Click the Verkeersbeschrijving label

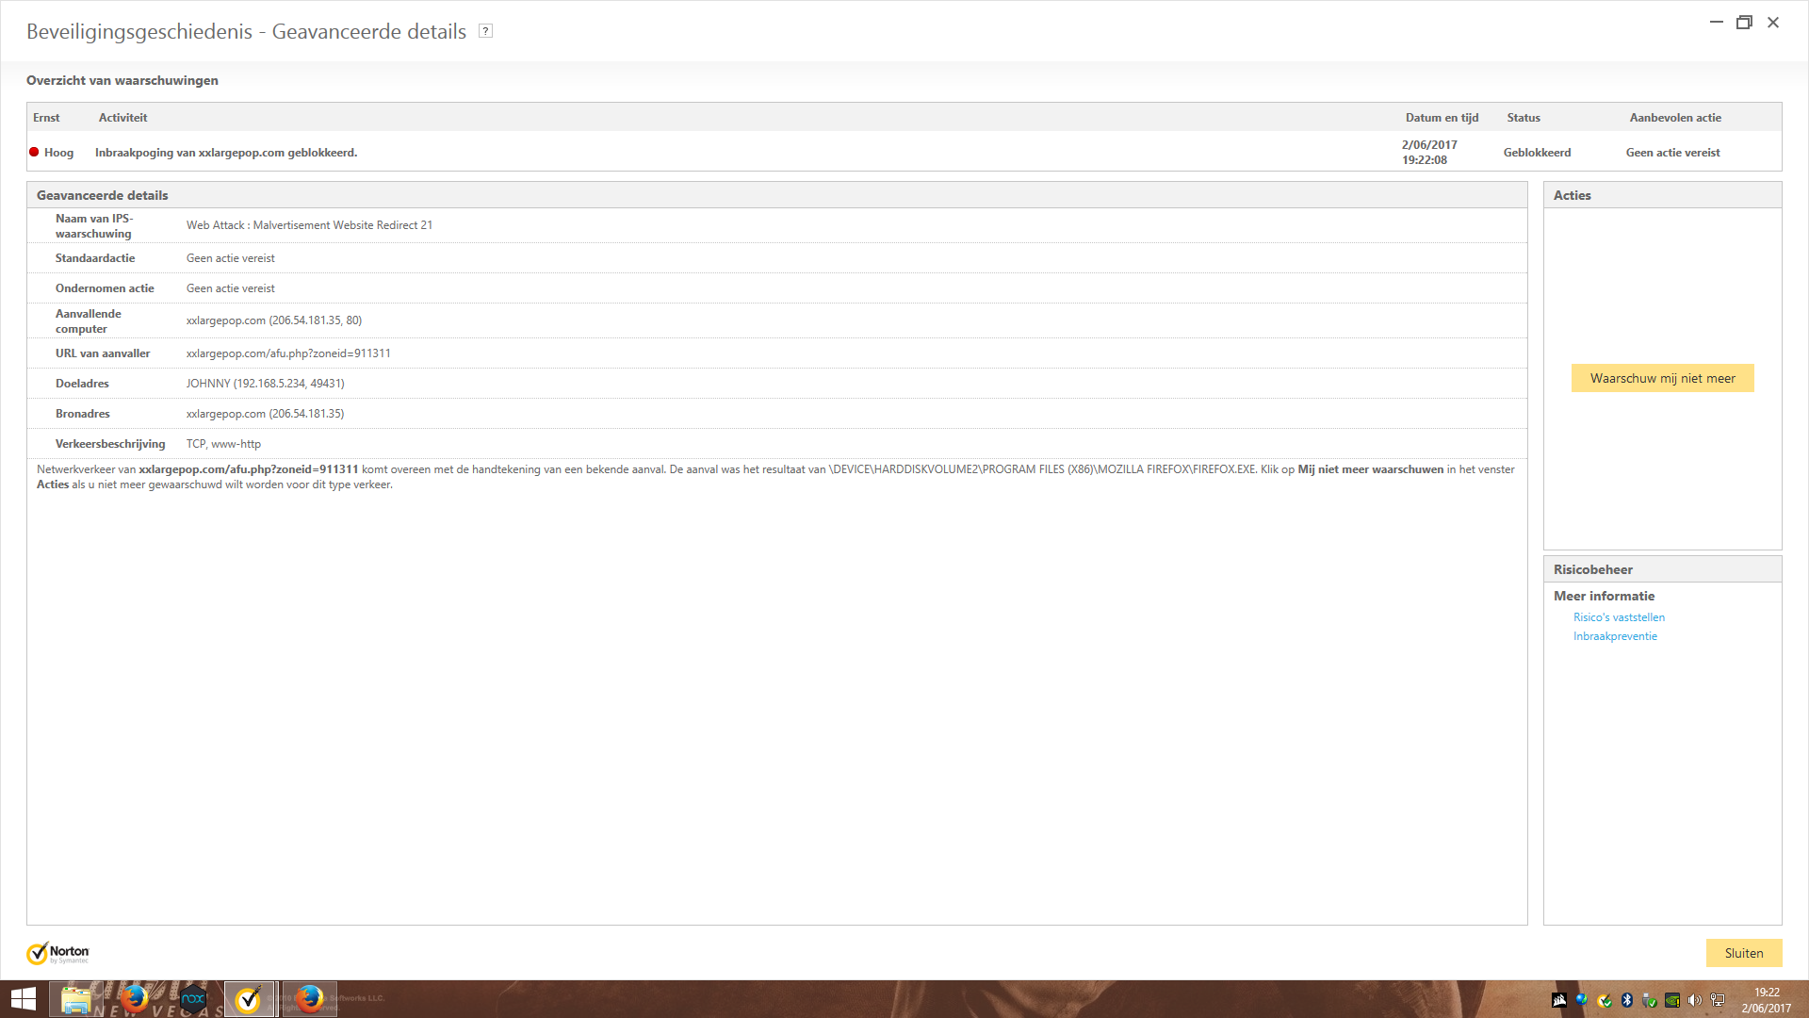(110, 444)
